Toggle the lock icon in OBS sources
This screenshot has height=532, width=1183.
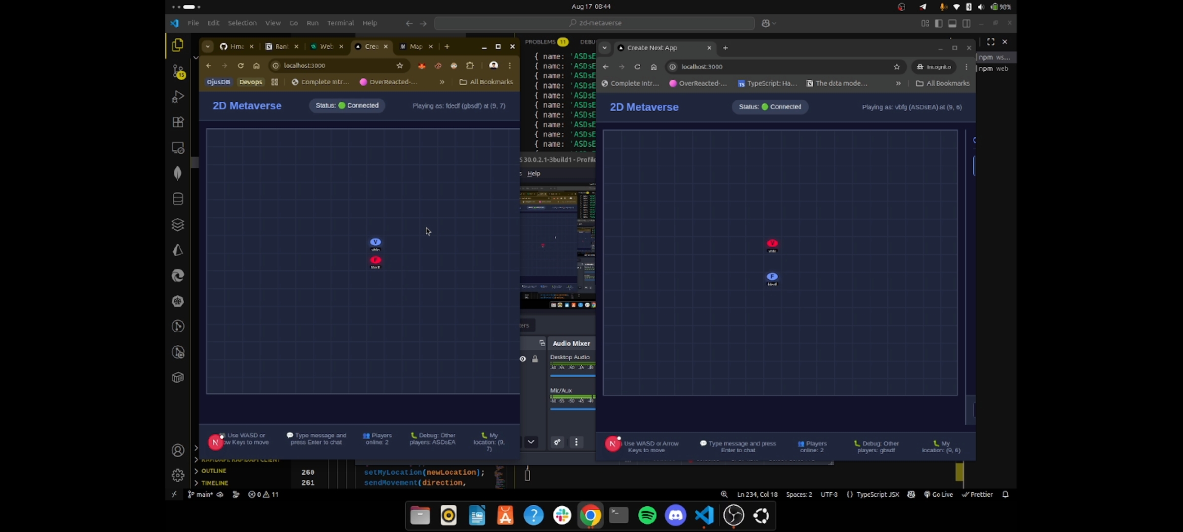[535, 359]
